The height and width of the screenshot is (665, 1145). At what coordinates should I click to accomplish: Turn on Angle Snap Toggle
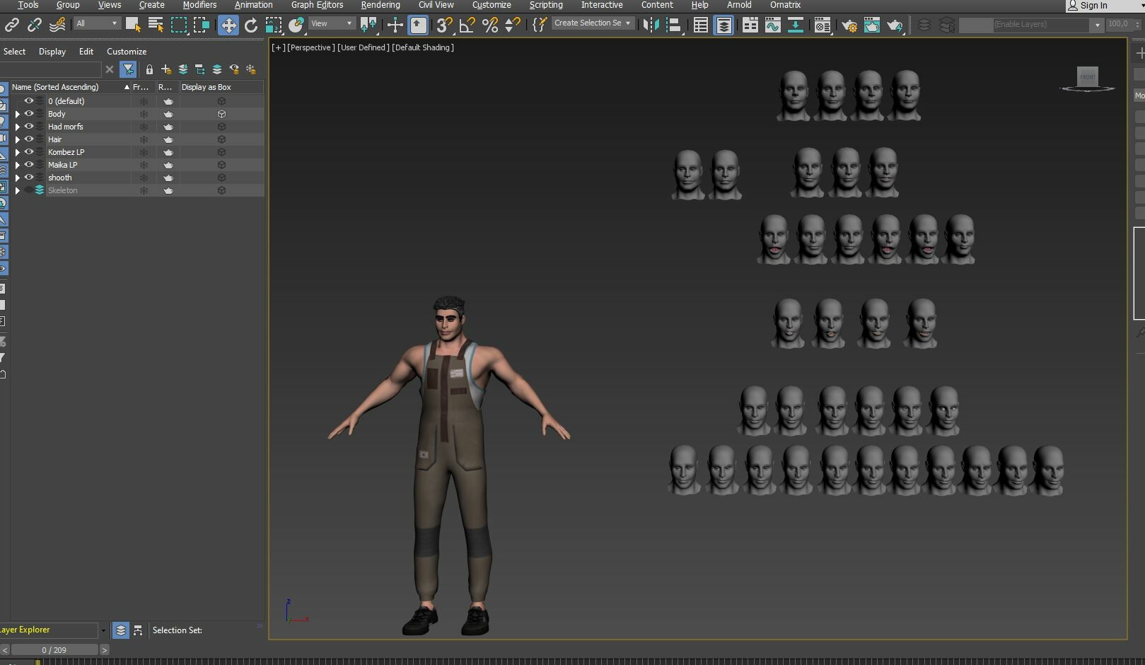[467, 25]
